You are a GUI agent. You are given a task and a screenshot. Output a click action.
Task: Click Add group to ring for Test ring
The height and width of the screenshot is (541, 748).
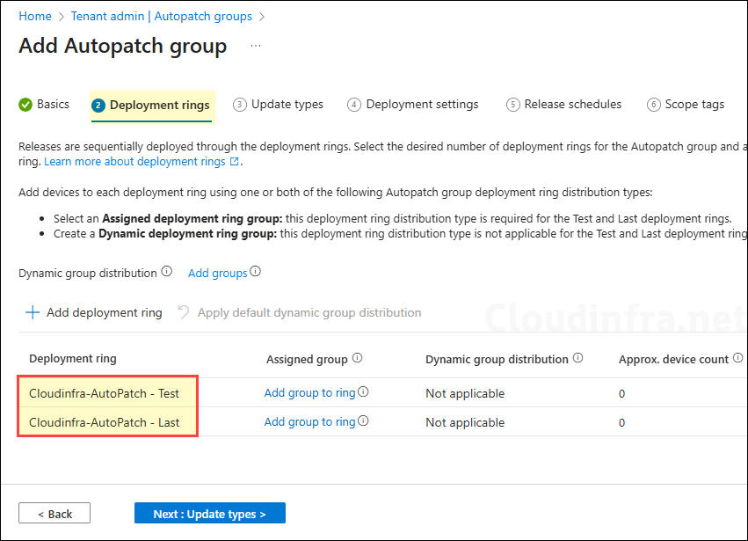[309, 393]
